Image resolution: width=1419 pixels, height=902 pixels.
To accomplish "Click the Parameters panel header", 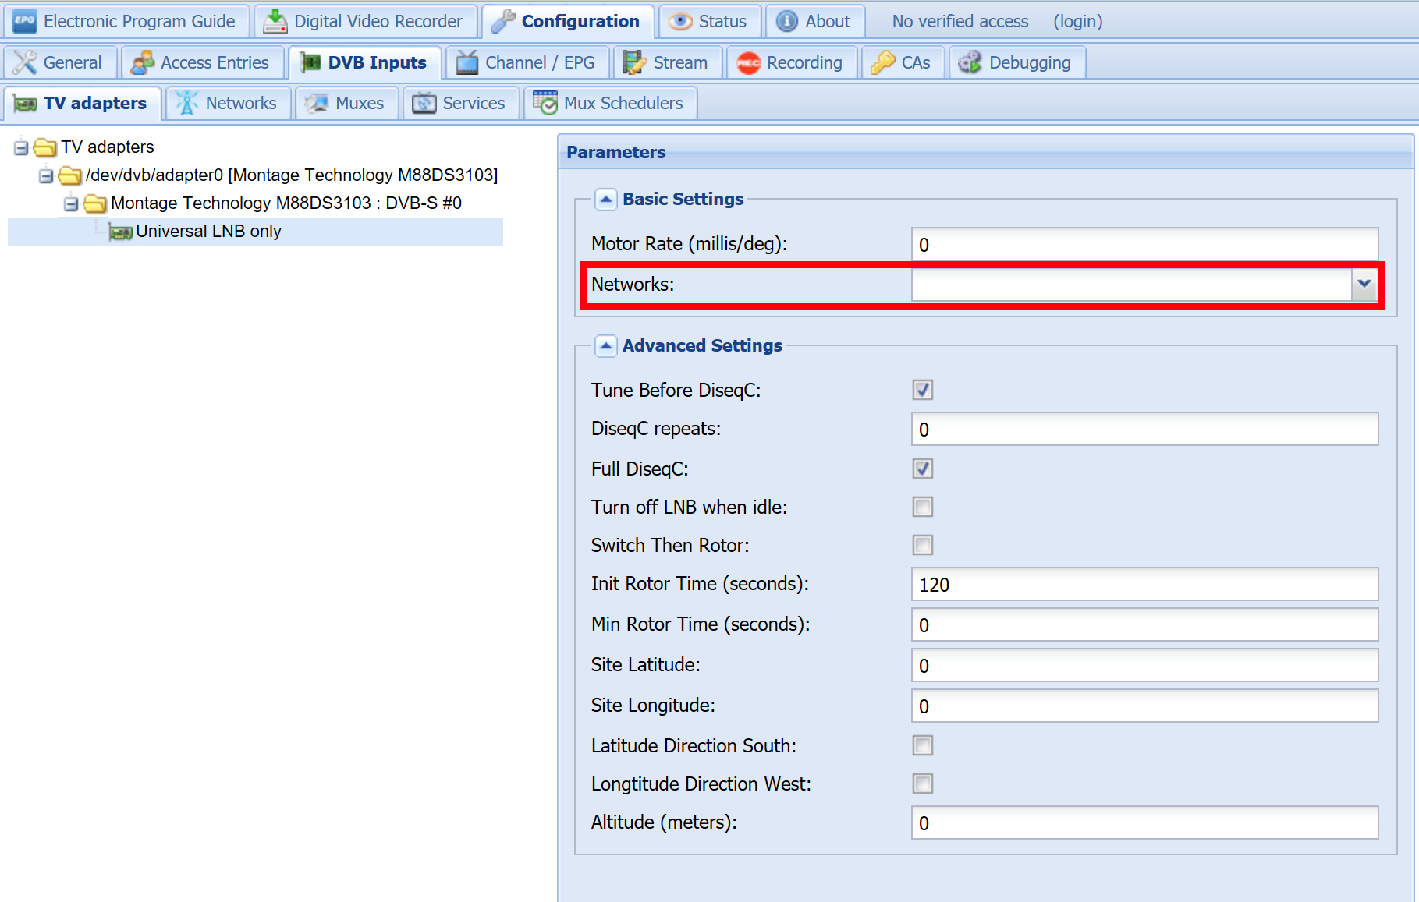I will tap(986, 152).
